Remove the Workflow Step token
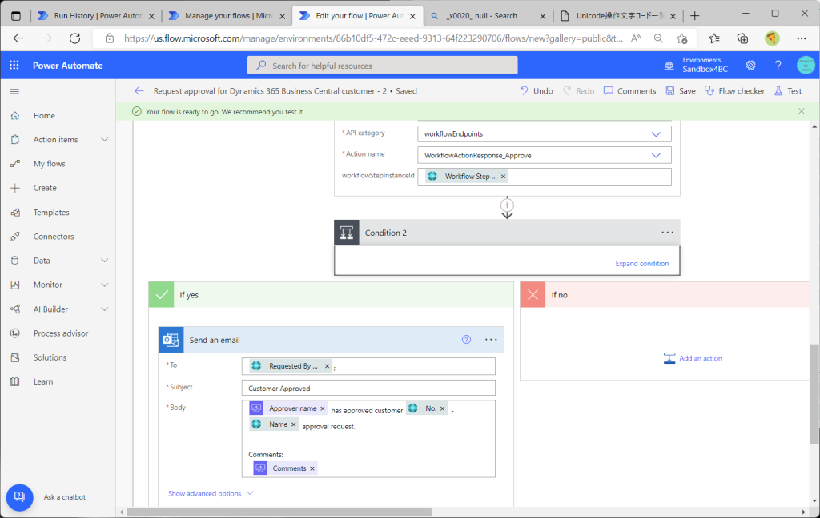The image size is (820, 518). 503,177
